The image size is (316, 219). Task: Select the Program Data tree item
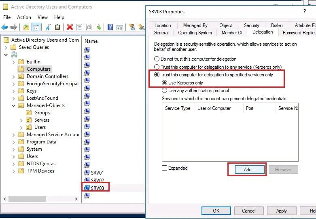(x=41, y=142)
